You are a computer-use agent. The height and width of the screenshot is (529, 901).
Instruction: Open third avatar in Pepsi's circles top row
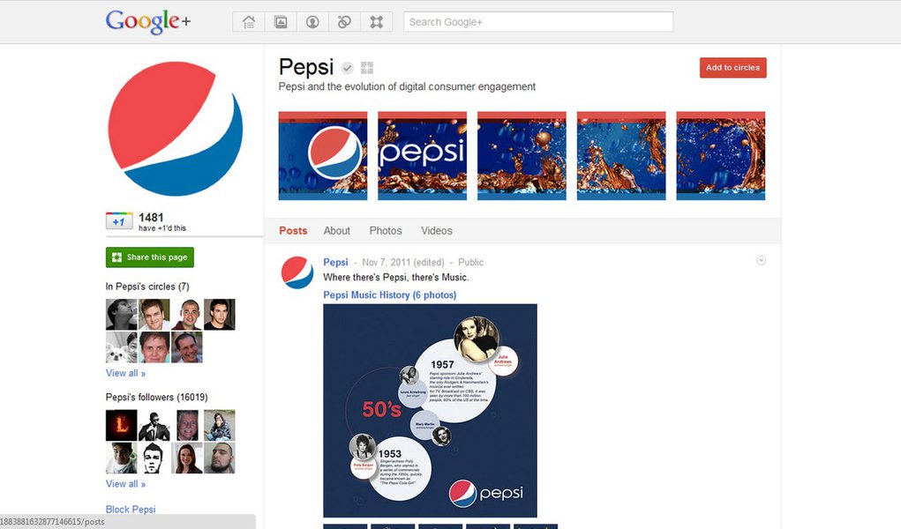coord(187,314)
